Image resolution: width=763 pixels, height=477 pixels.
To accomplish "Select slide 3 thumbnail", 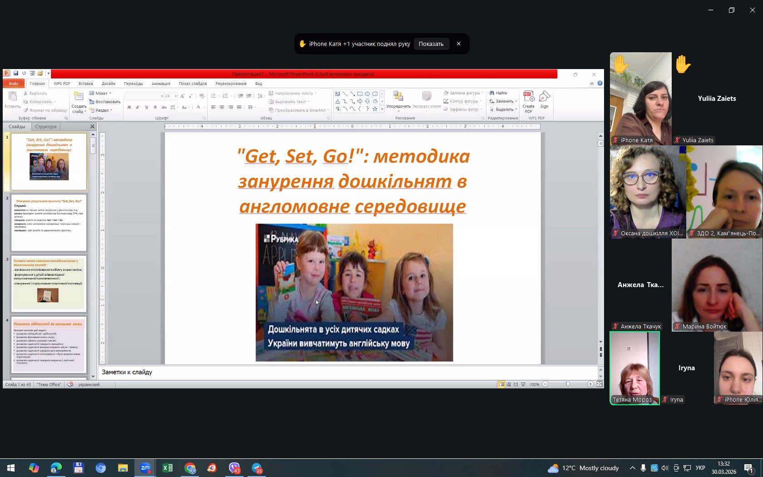I will tap(49, 283).
